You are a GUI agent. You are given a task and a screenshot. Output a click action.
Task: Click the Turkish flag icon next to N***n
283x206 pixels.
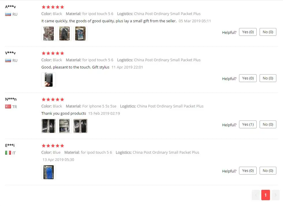[x=8, y=107]
